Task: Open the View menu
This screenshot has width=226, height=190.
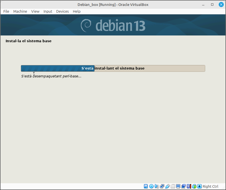Action: [35, 12]
